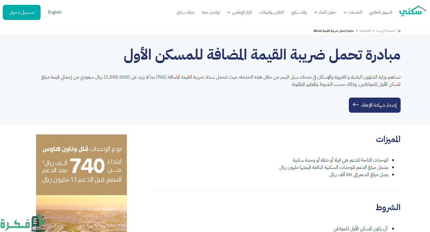
Task: Click the ad text نوع الوحدات فلل وتاون هاوس
Action: point(82,149)
